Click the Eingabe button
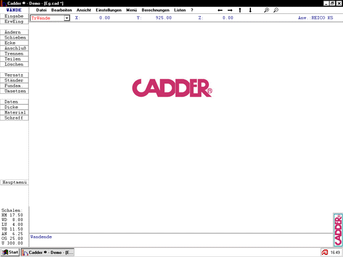This screenshot has height=257, width=343. tap(14, 16)
